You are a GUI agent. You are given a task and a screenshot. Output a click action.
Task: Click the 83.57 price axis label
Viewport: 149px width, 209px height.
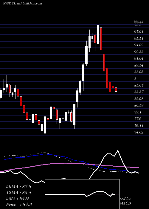139,92
